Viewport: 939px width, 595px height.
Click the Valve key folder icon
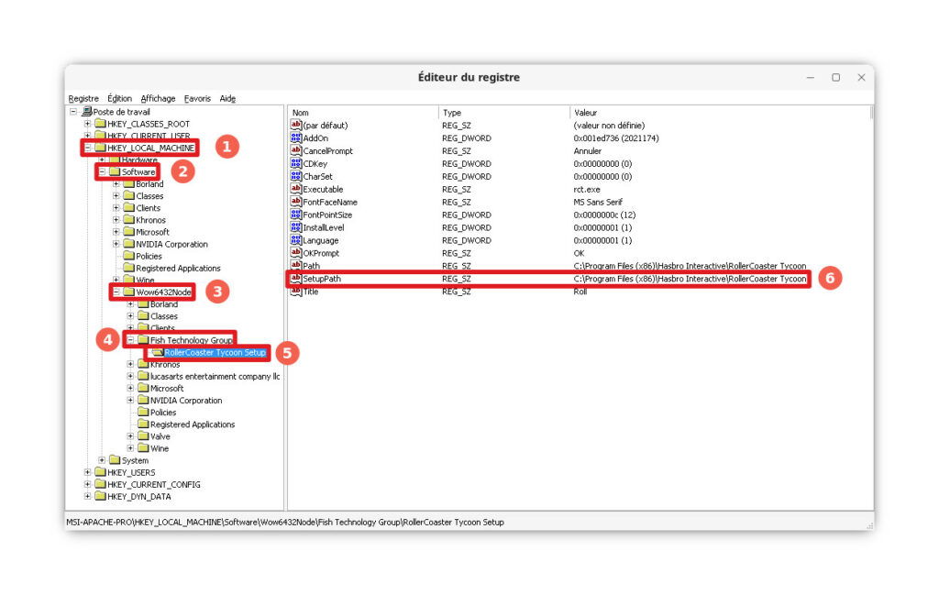click(x=143, y=436)
